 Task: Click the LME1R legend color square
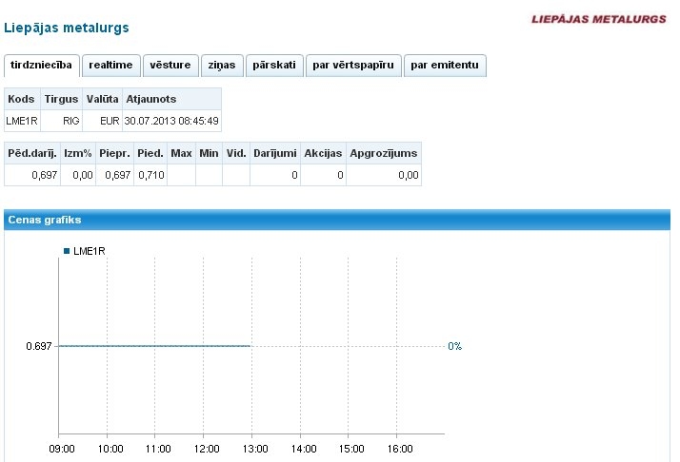click(x=67, y=251)
